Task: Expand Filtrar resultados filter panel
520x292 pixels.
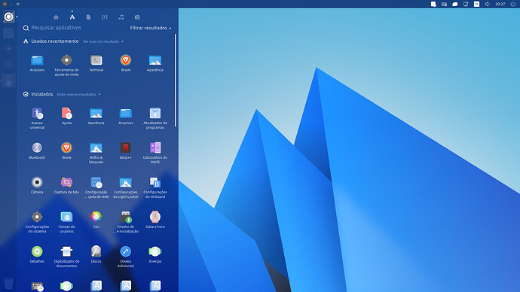Action: [151, 28]
